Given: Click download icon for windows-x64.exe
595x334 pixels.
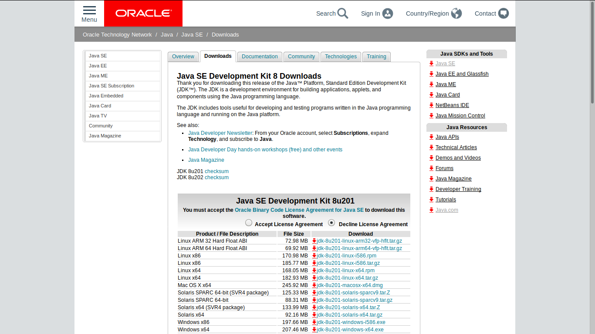Looking at the screenshot, I should (x=314, y=330).
